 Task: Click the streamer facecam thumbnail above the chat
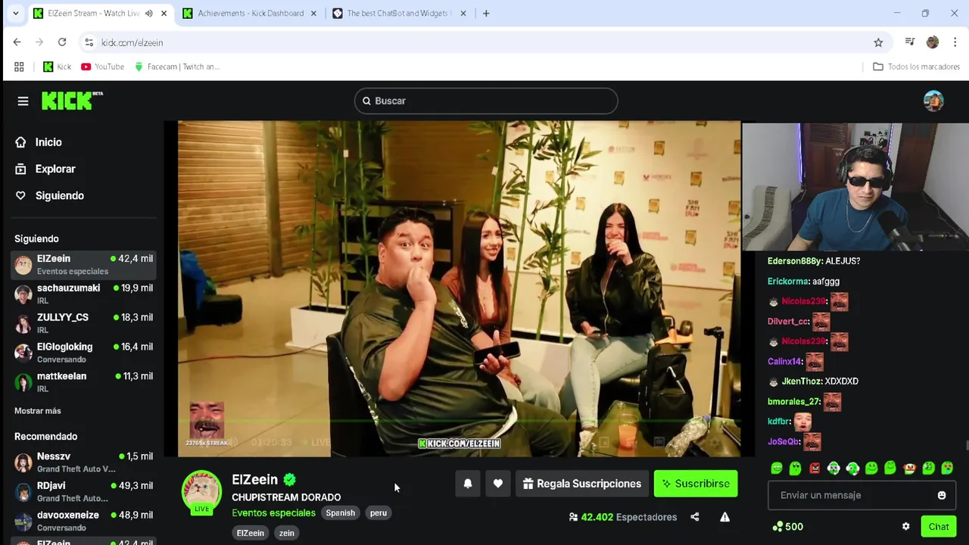[855, 187]
